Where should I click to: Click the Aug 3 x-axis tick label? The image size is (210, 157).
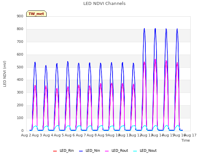point(37,135)
